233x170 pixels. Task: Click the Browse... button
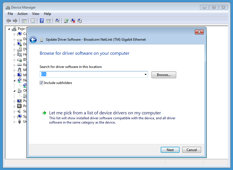[x=164, y=75]
